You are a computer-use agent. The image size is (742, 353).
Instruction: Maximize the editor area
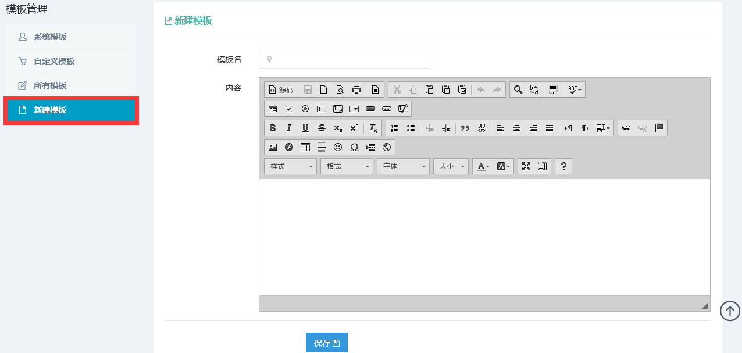[x=526, y=166]
